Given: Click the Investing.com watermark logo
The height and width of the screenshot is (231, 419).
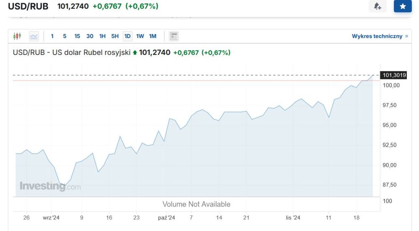Looking at the screenshot, I should tap(50, 186).
